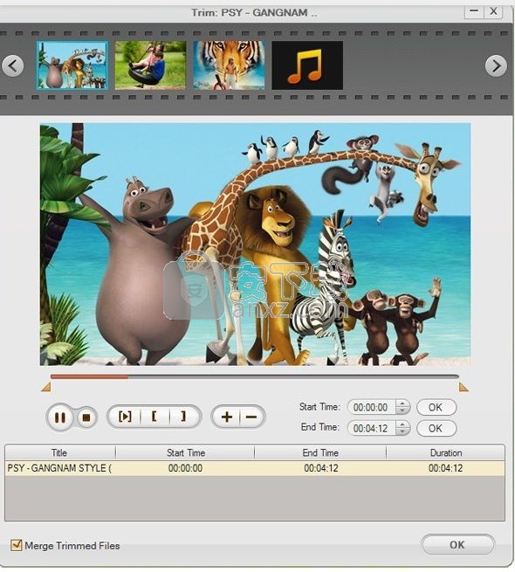
Task: Advance filmstrip with right arrow
Action: [496, 66]
